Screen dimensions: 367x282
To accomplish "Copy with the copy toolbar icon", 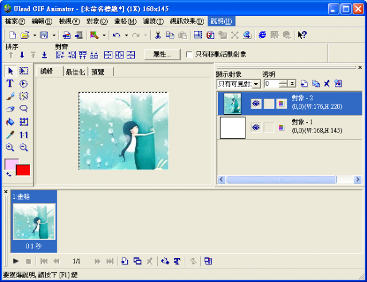I will (170, 36).
